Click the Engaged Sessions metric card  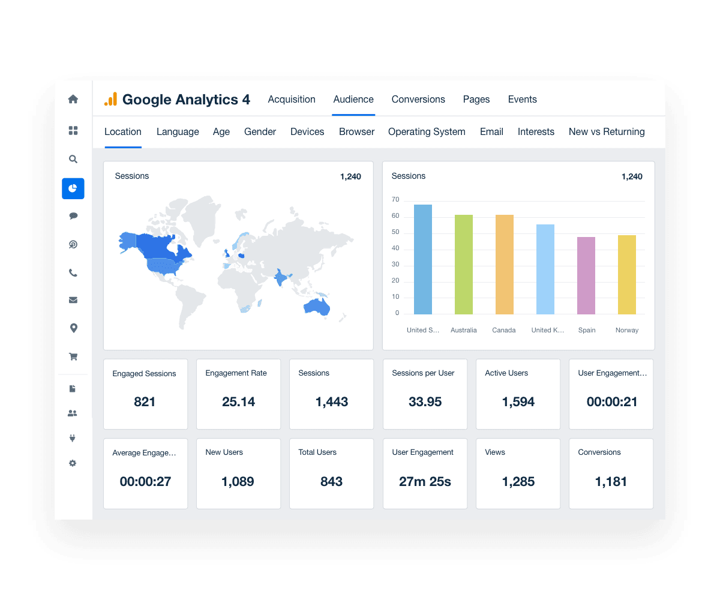tap(145, 394)
